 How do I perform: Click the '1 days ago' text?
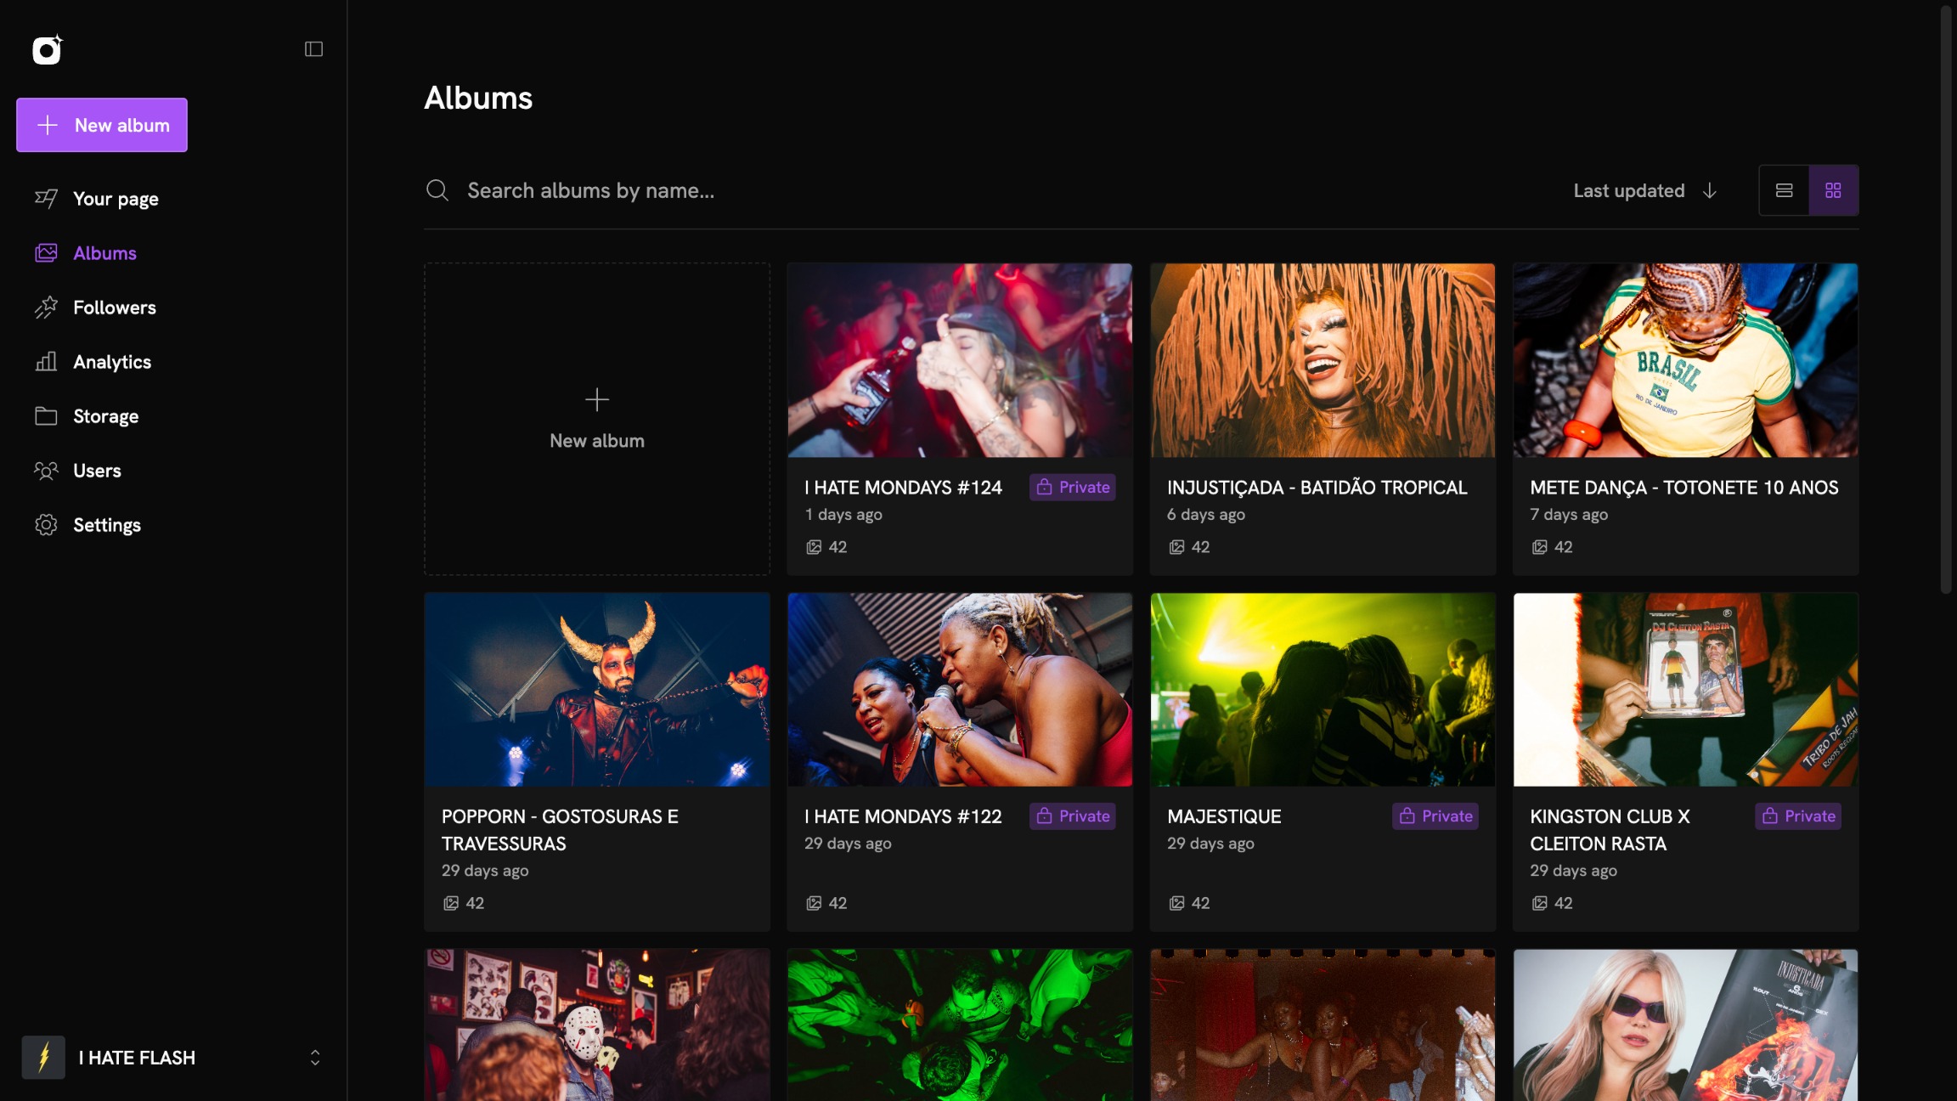843,515
